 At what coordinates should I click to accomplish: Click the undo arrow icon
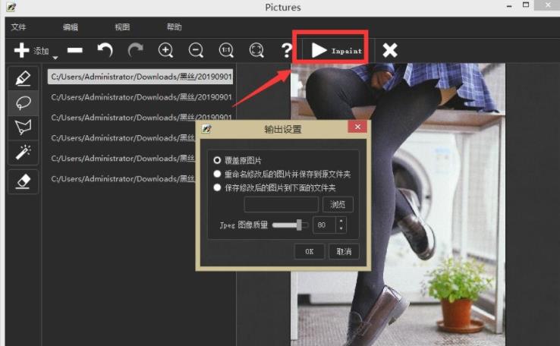click(105, 50)
